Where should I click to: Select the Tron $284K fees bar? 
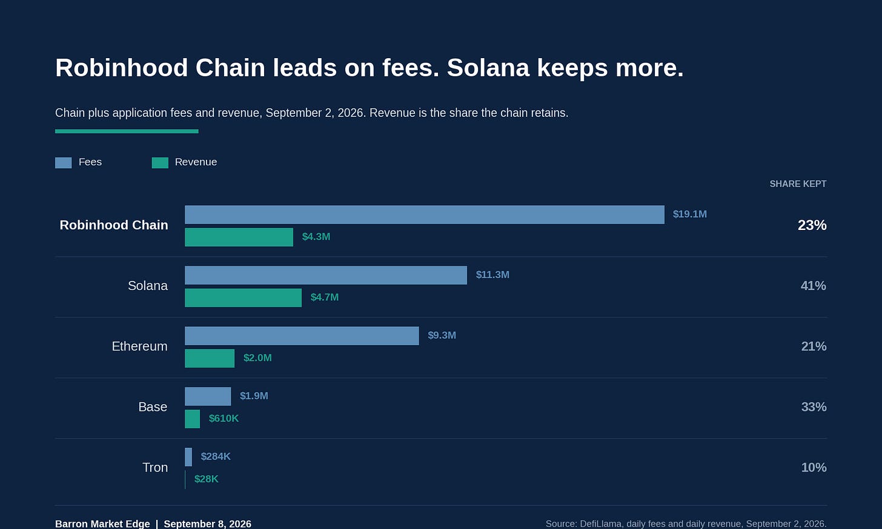point(188,456)
